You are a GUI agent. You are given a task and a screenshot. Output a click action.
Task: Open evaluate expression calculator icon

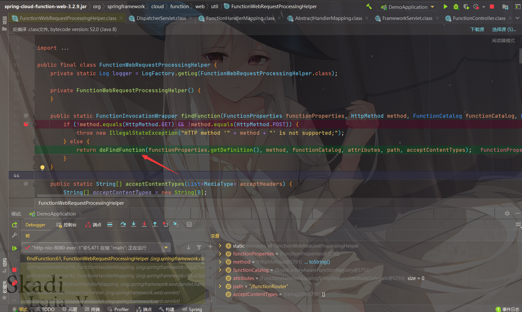point(189,224)
